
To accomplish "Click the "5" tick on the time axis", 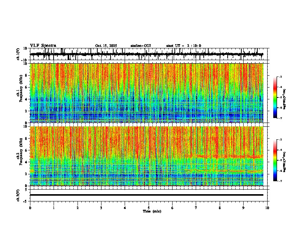I will (149, 208).
